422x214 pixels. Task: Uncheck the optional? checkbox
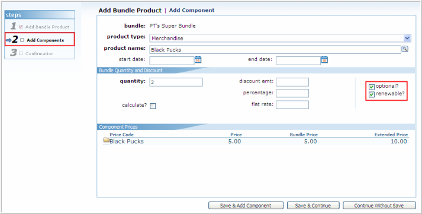tap(372, 87)
